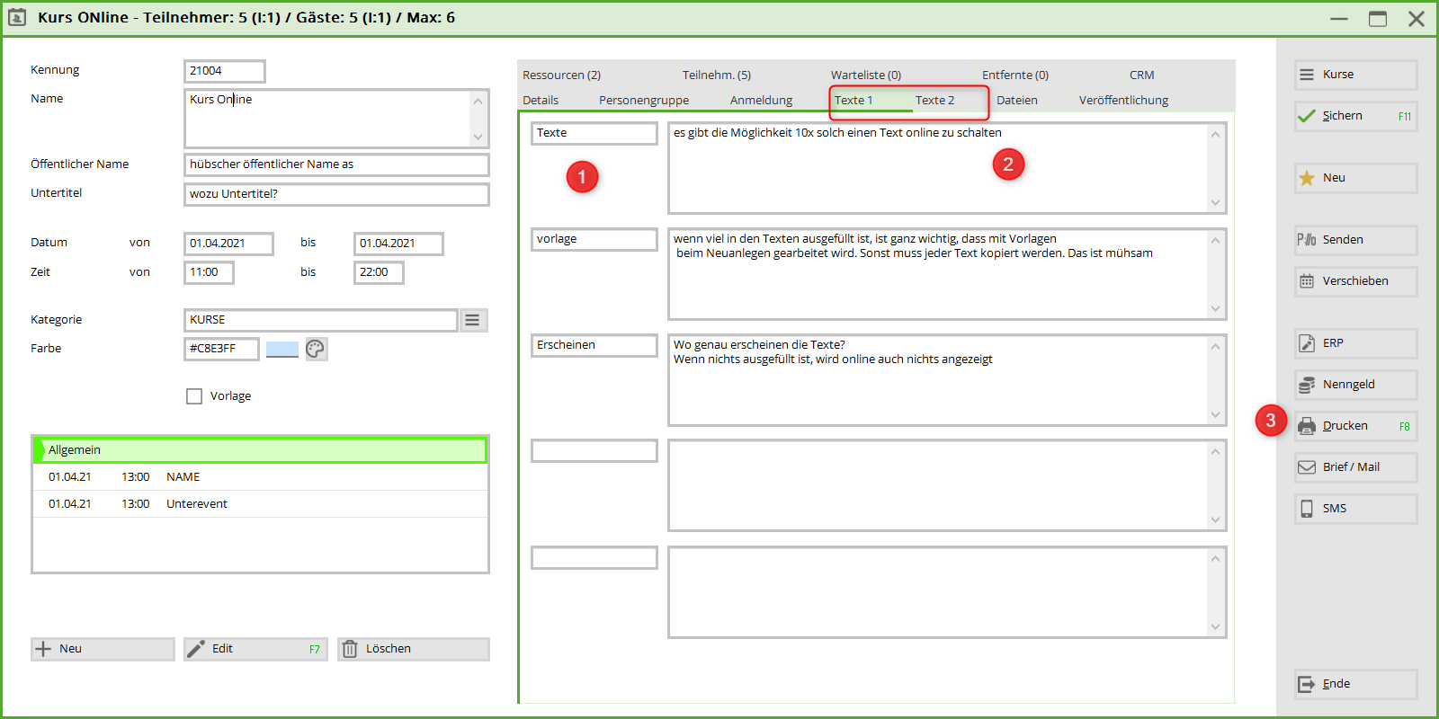Click the SMS phone icon

pos(1307,509)
